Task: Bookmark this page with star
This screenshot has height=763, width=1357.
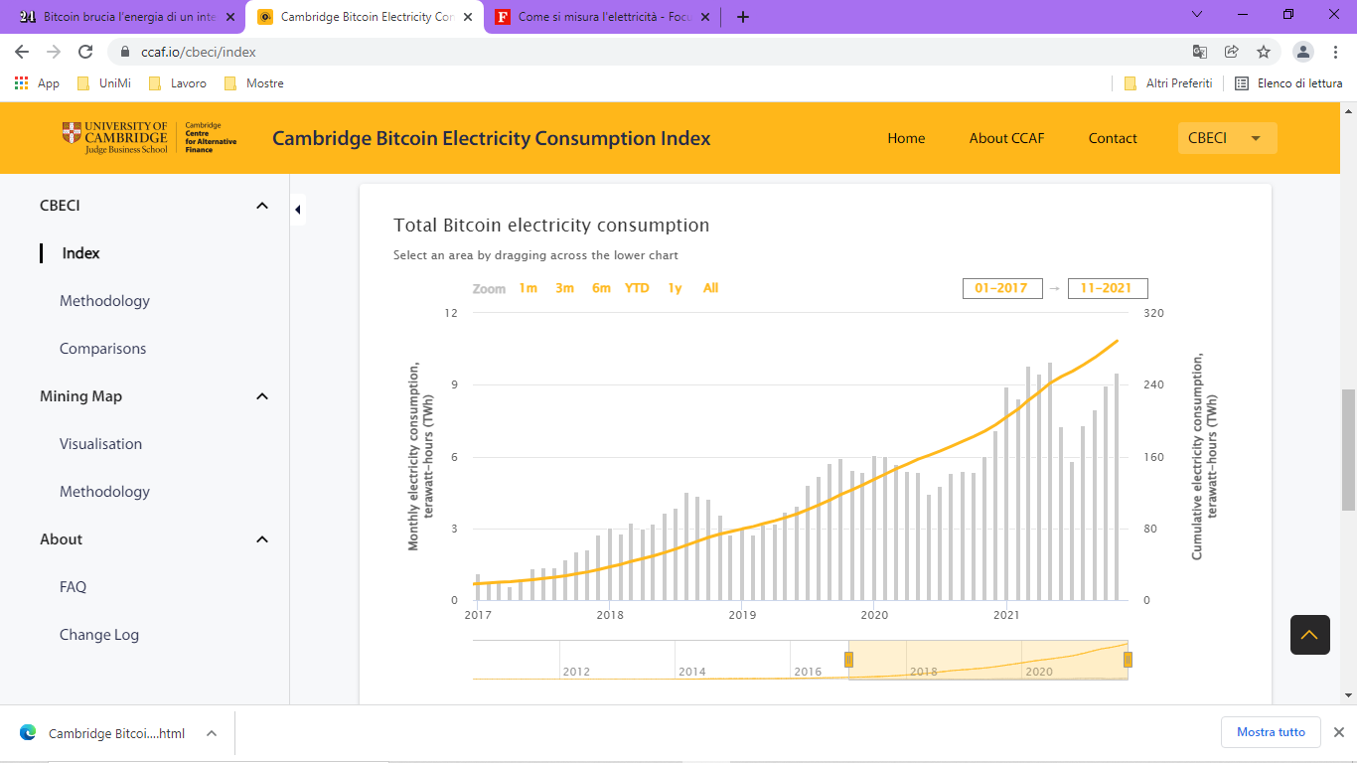Action: click(x=1264, y=52)
